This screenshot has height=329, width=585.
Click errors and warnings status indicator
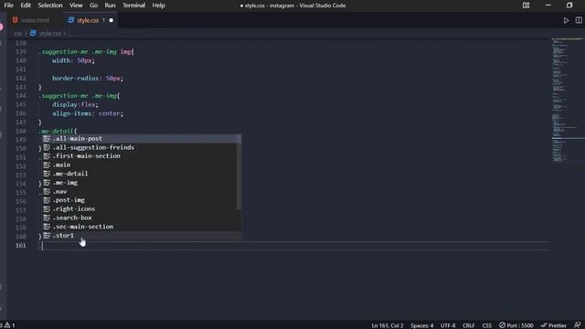click(7, 325)
